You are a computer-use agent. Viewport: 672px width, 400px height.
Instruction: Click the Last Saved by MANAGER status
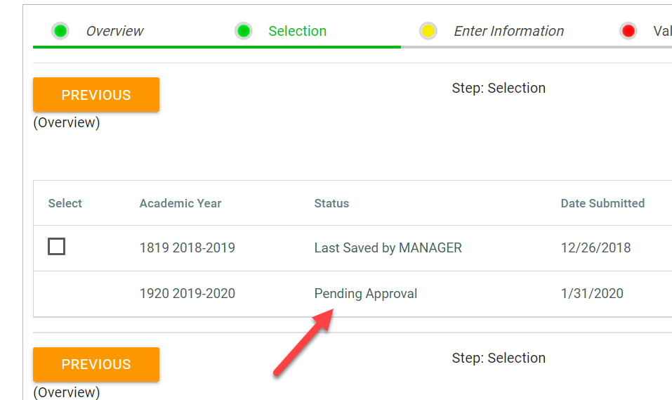[388, 247]
